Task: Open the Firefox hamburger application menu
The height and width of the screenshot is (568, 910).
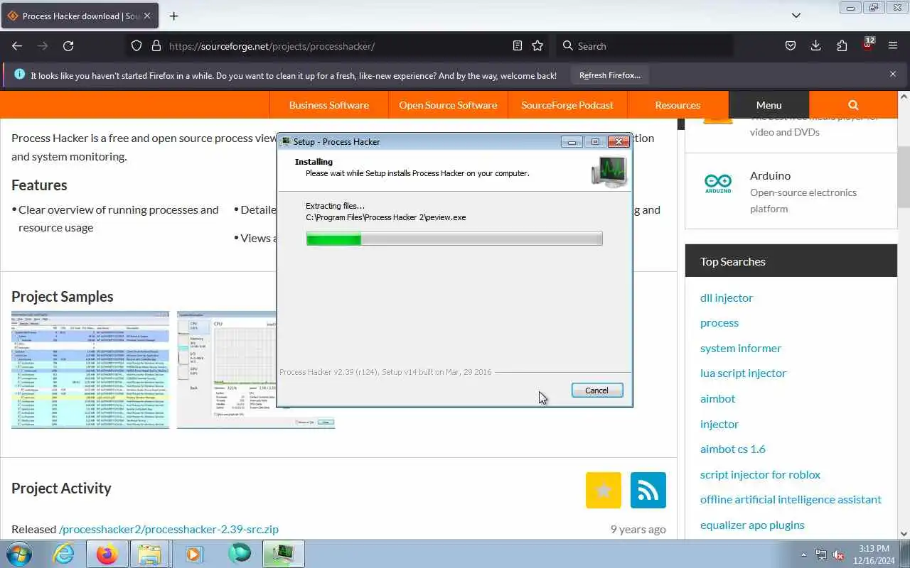Action: 893,45
